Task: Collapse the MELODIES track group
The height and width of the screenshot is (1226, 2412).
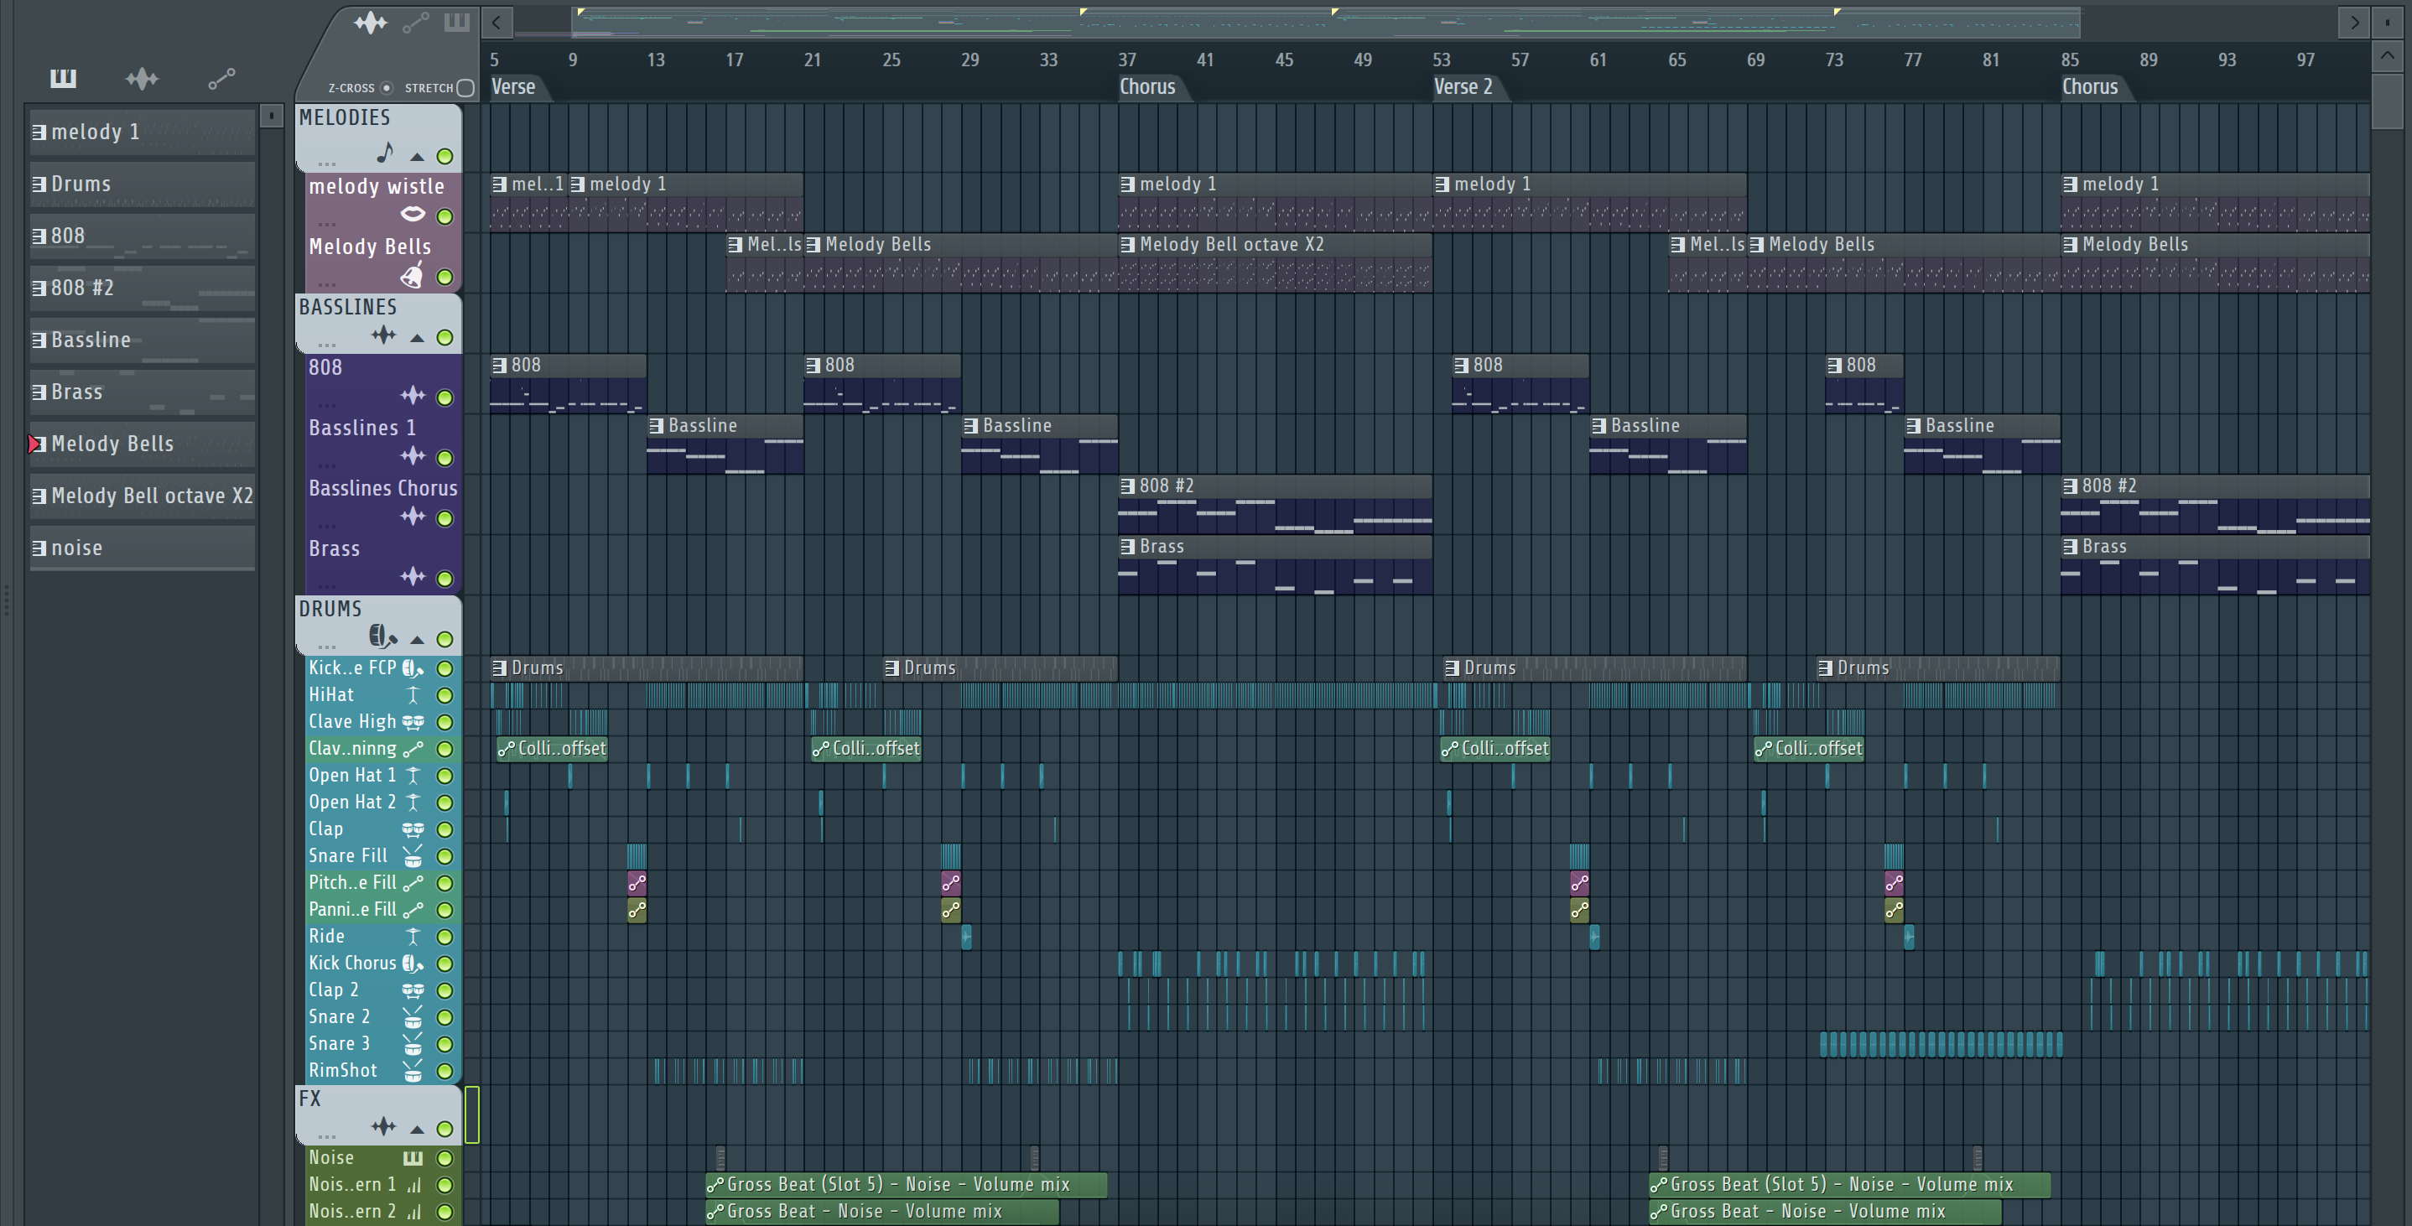Action: (x=418, y=157)
